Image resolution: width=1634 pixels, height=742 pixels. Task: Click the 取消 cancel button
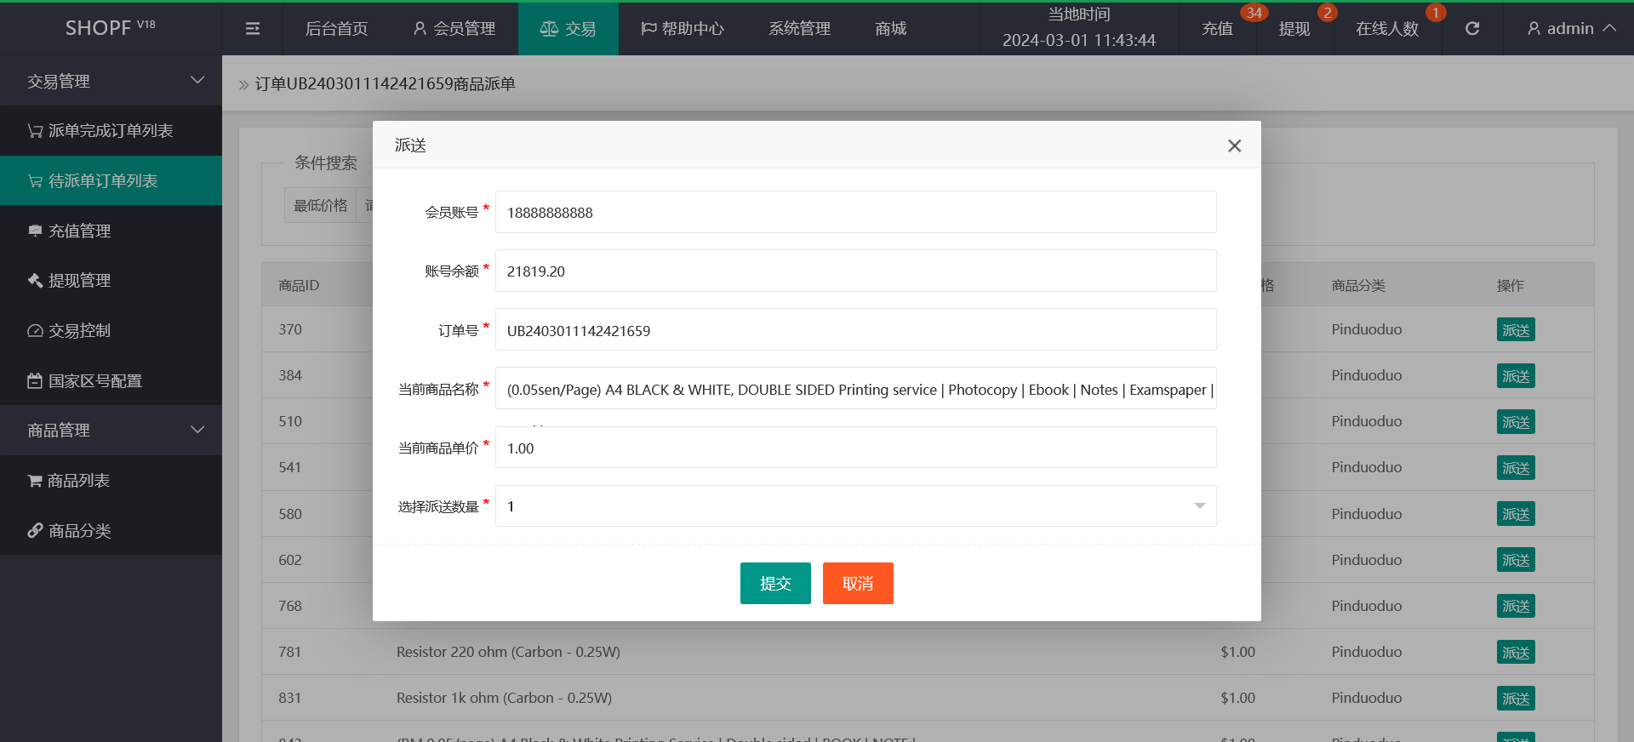[858, 584]
